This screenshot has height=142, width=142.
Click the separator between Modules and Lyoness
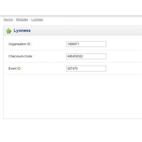click(30, 20)
